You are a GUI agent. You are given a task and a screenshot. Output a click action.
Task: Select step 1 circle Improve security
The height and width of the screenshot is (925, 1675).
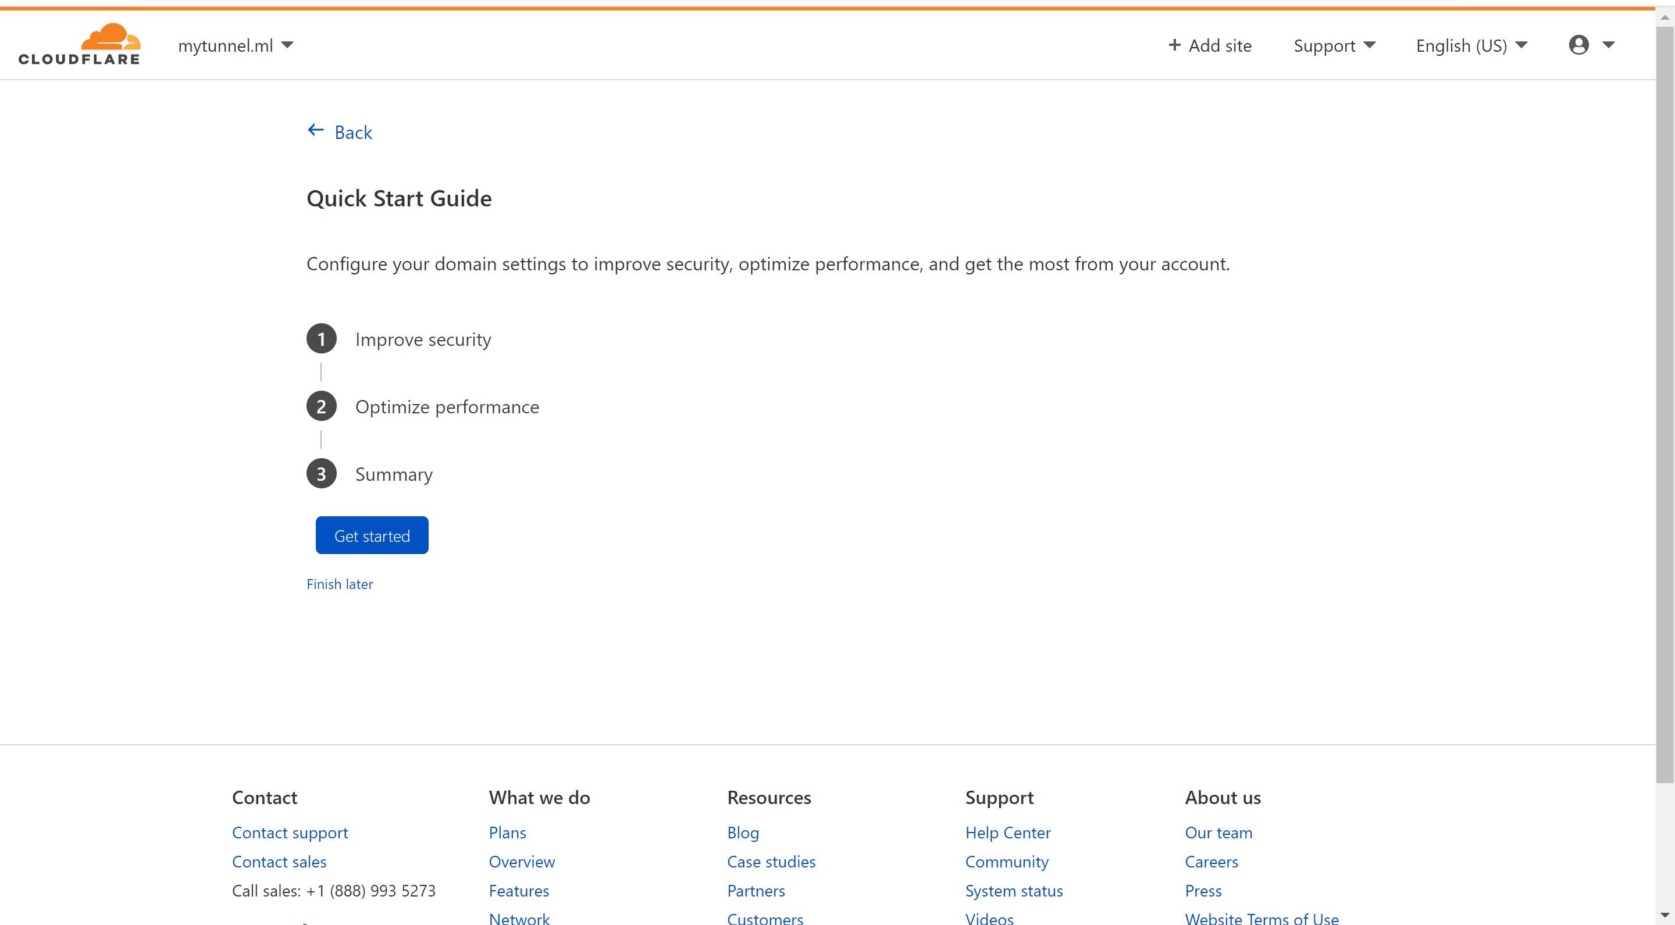click(321, 339)
